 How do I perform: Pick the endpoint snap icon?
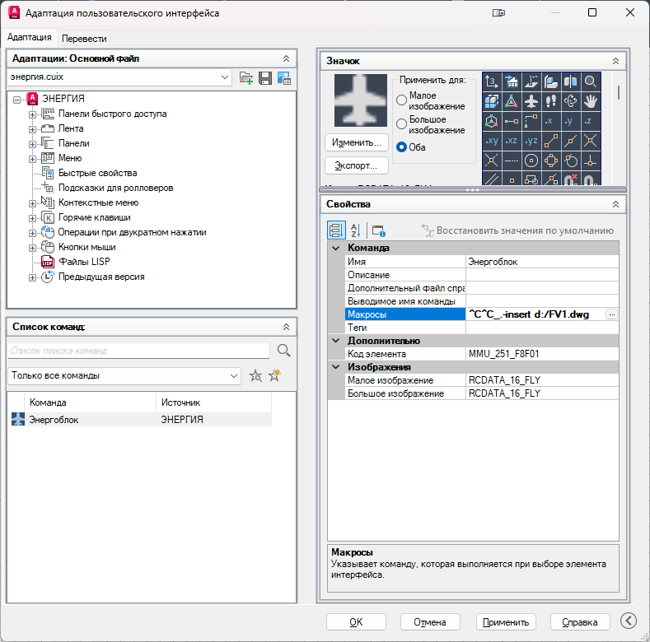[x=551, y=141]
